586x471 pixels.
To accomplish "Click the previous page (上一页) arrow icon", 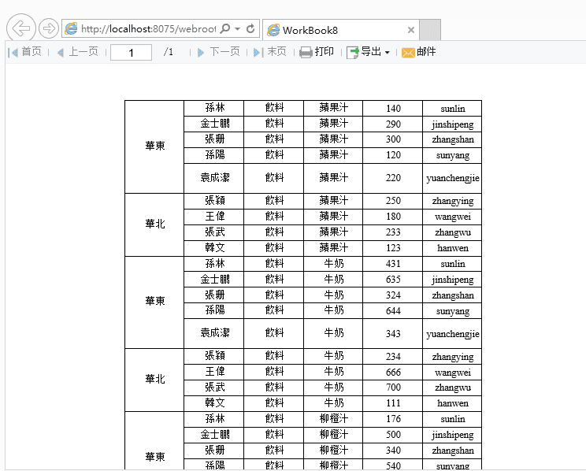I will coord(60,52).
